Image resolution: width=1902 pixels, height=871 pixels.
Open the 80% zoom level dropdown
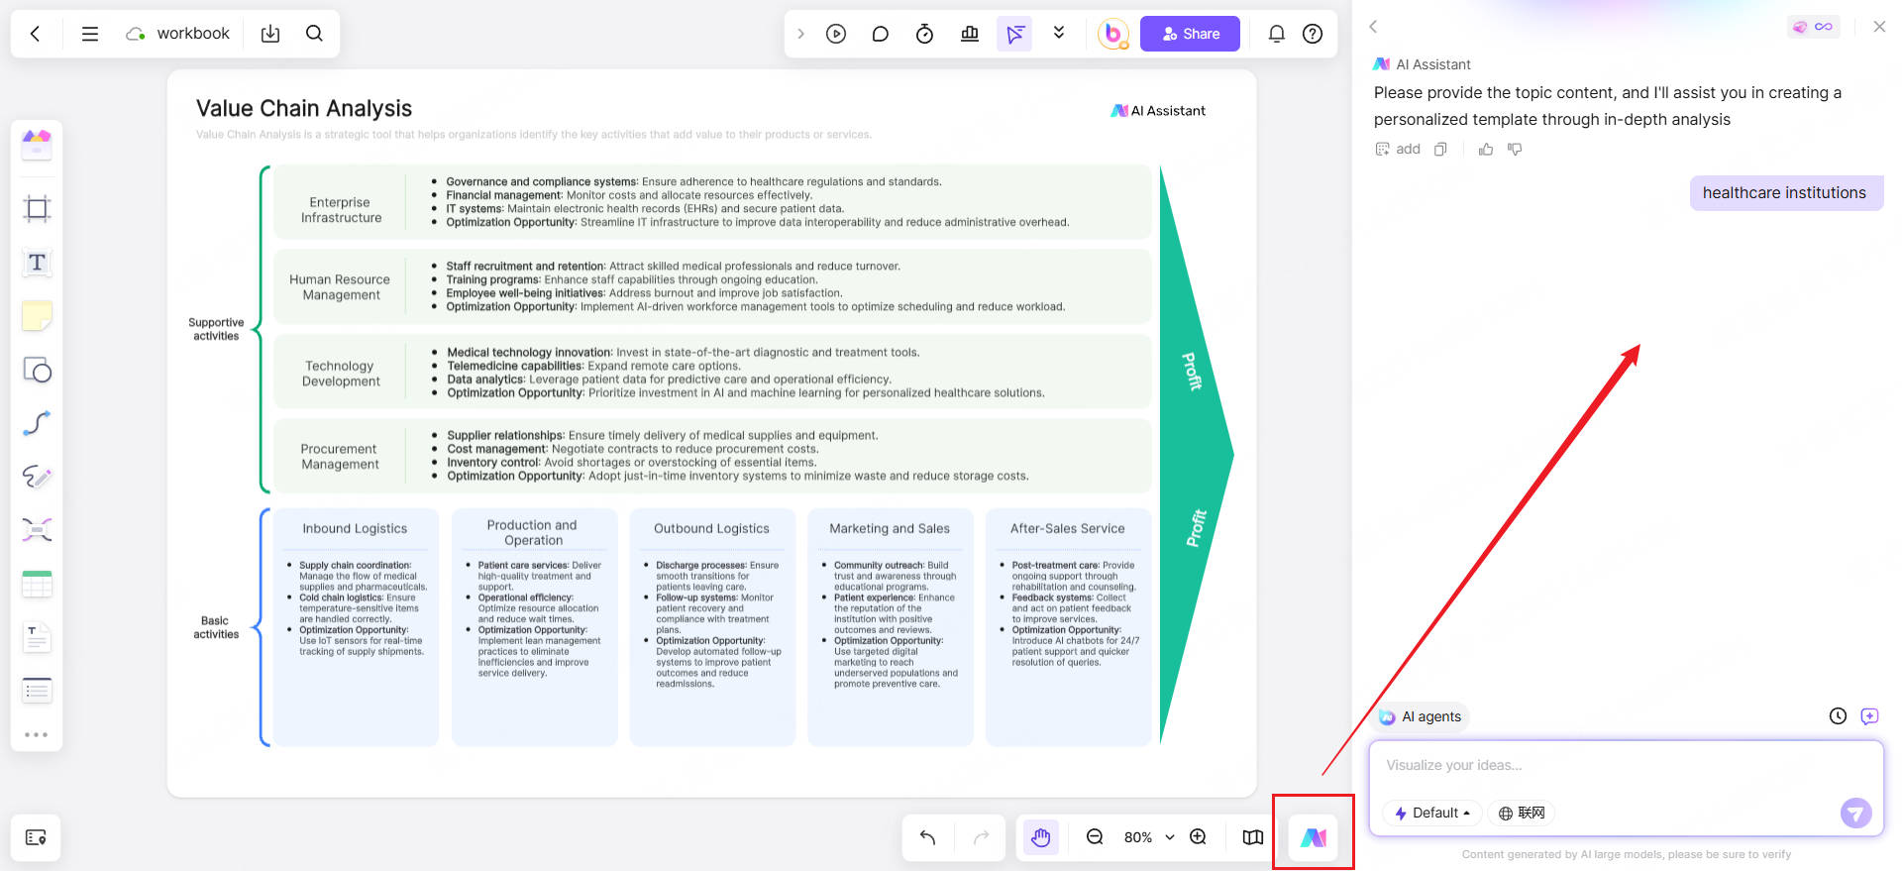[1148, 837]
